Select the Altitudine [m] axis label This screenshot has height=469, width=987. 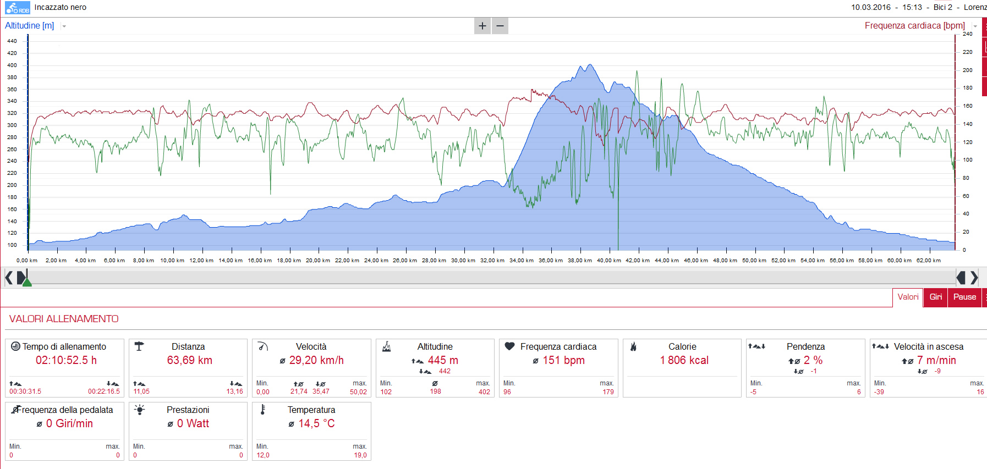[x=30, y=26]
